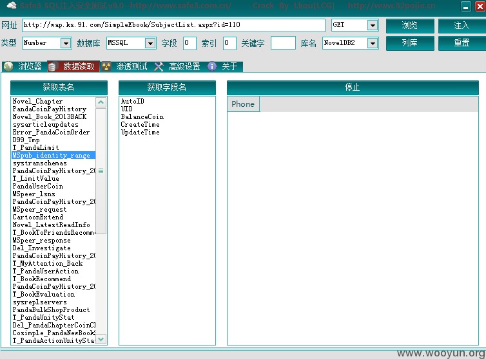
Task: Click the URL address input field
Action: coord(173,25)
